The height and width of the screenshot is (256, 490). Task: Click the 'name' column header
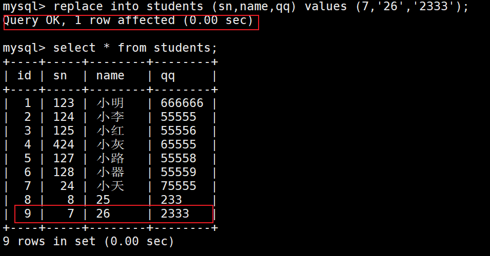[x=110, y=76]
